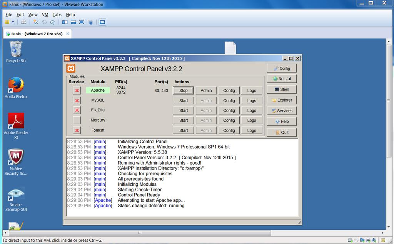Toggle the thumbnail bar icon
Screen dimensions: 394x244
pos(73,22)
